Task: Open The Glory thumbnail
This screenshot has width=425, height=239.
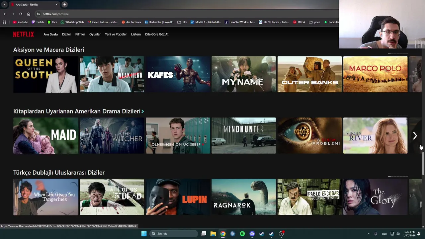Action: 375,197
